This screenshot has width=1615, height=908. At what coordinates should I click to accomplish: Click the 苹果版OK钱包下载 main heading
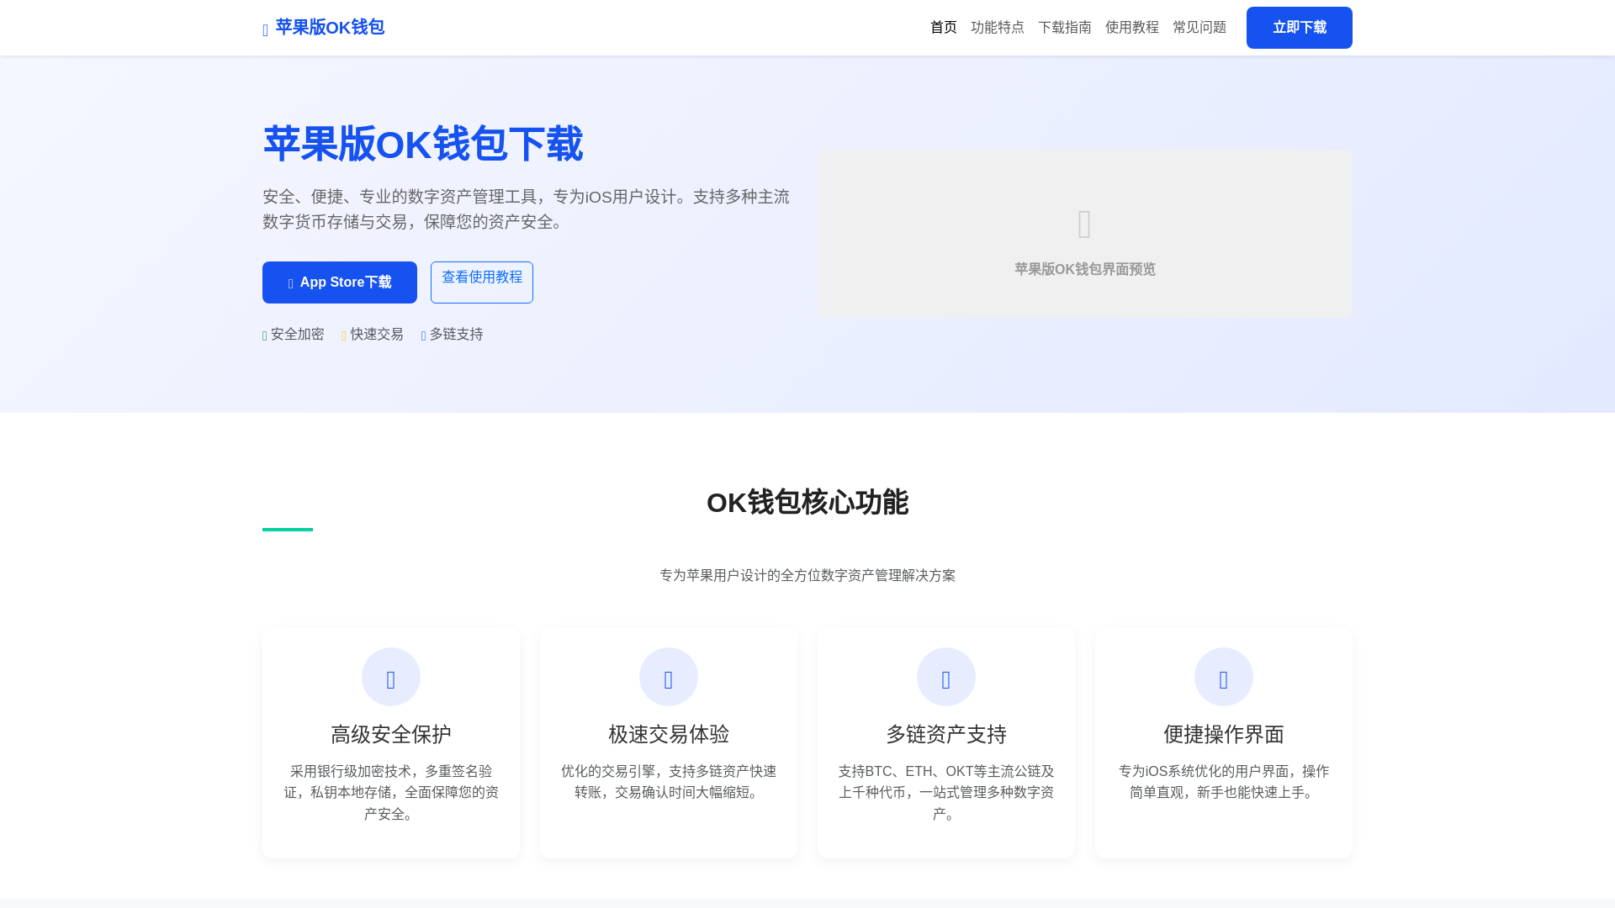pos(423,145)
